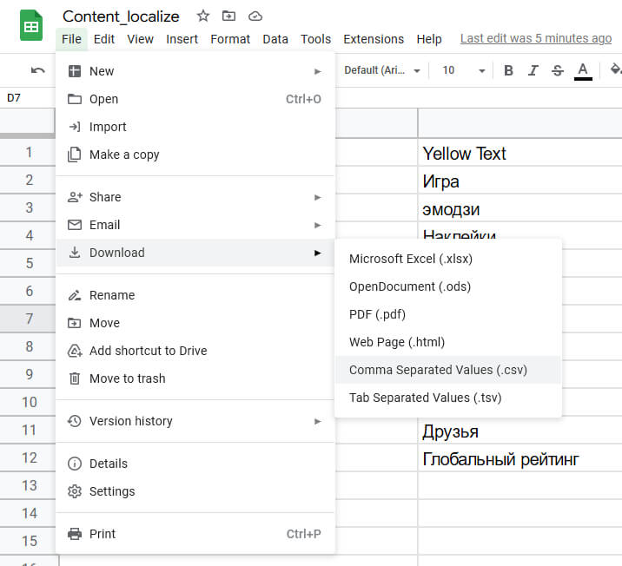Open the Data menu
The image size is (622, 566).
click(275, 39)
